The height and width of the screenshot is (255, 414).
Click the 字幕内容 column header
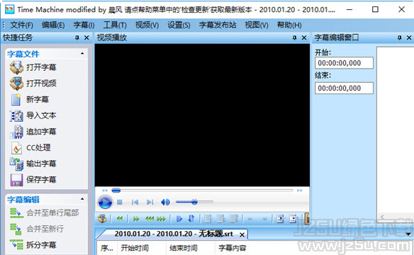[233, 248]
